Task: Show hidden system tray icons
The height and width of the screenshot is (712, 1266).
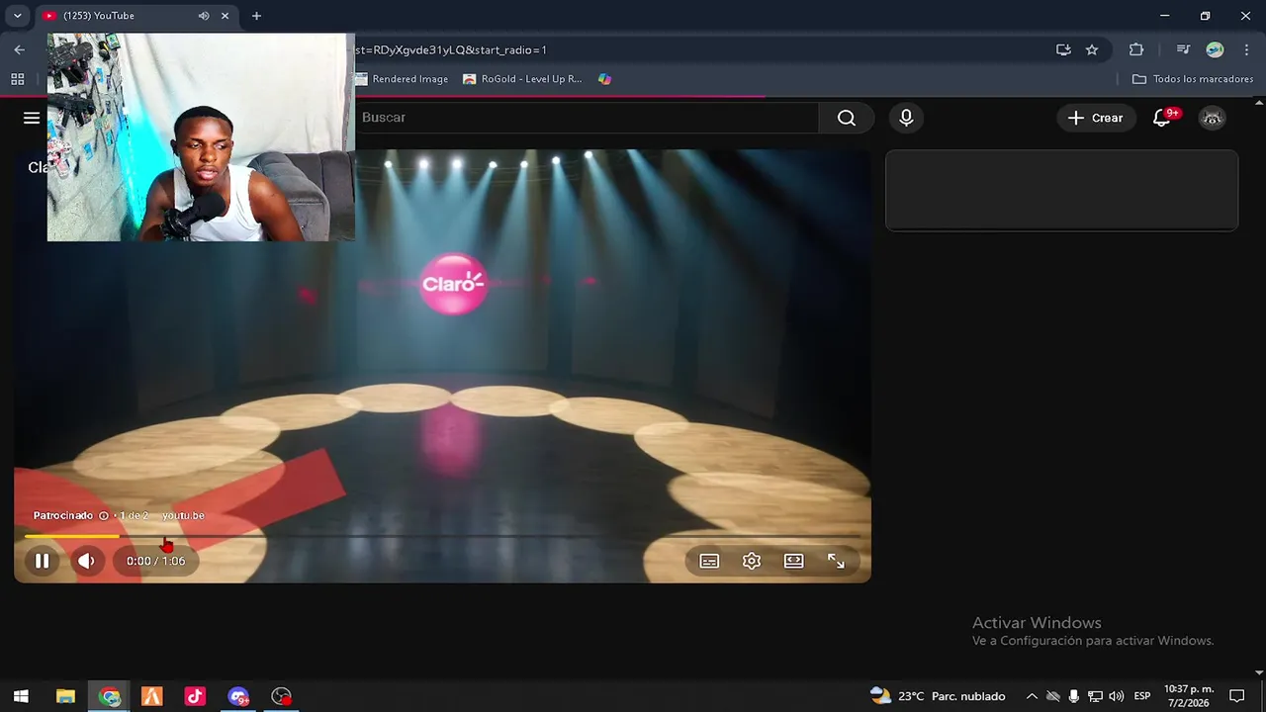Action: tap(1032, 696)
